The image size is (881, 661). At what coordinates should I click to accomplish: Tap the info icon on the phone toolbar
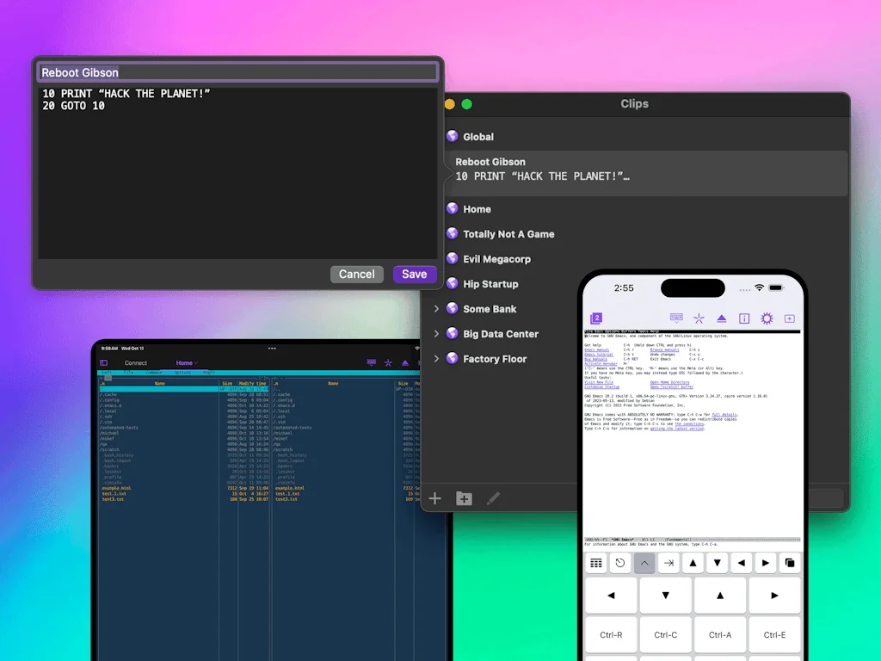point(744,318)
